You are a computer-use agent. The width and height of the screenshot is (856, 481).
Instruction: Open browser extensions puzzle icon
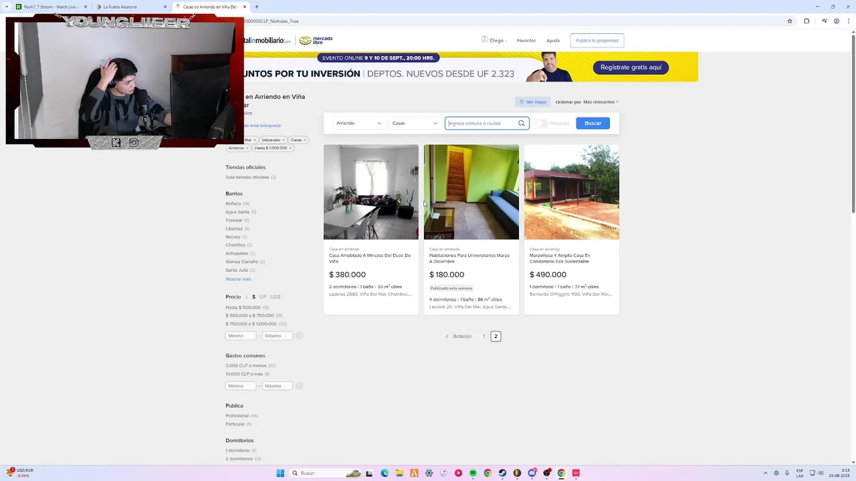(807, 21)
